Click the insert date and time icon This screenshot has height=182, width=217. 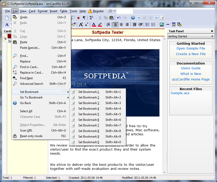click(179, 25)
